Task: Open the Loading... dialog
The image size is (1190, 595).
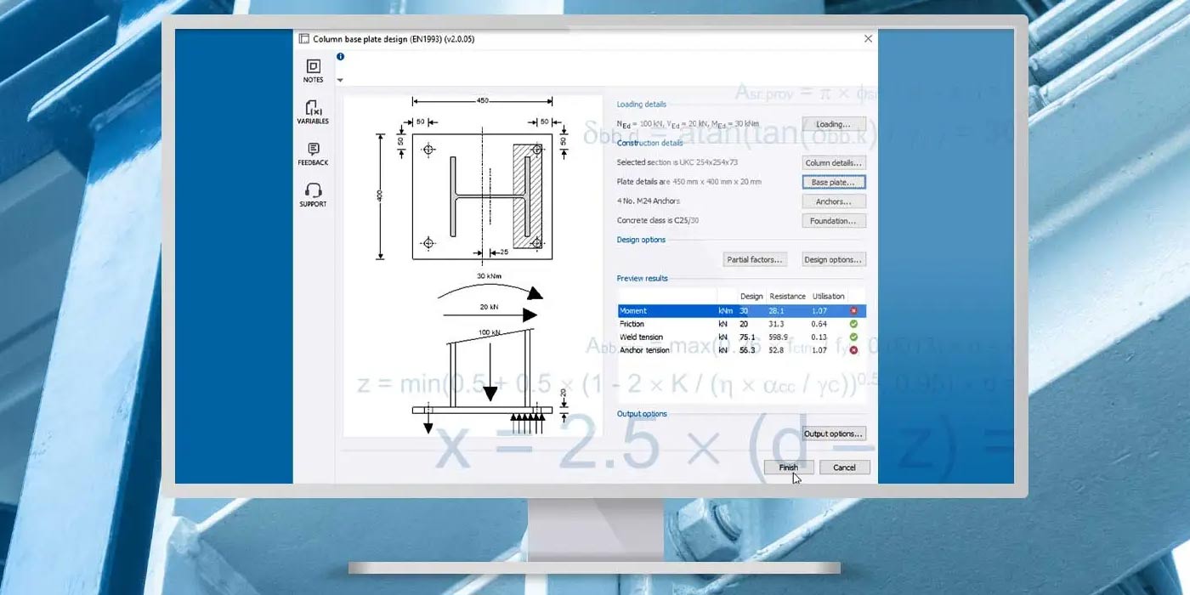Action: coord(833,124)
